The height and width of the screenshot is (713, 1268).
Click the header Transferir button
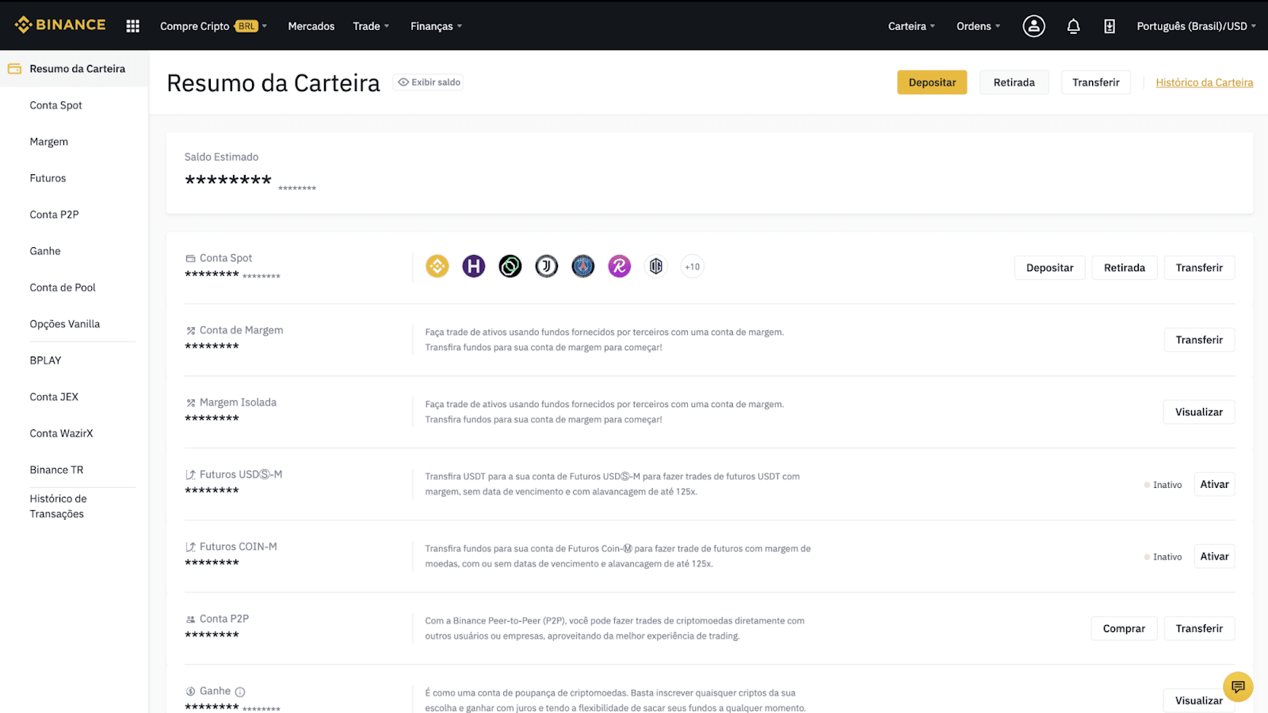click(1096, 82)
